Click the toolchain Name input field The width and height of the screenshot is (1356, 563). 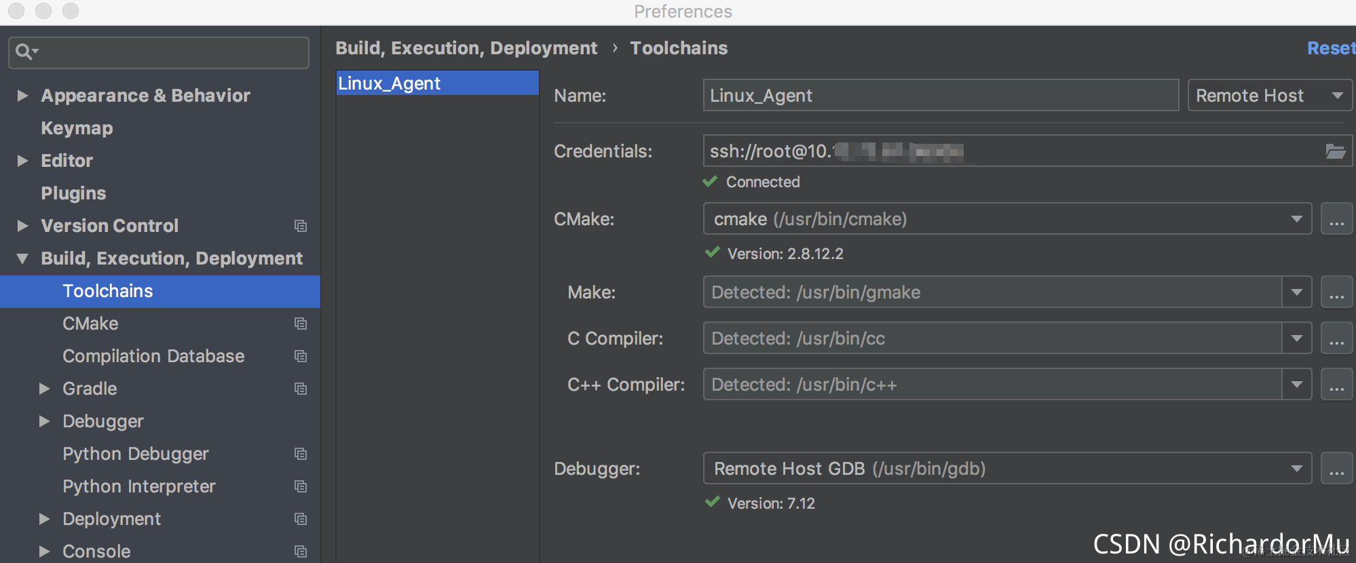(x=940, y=96)
